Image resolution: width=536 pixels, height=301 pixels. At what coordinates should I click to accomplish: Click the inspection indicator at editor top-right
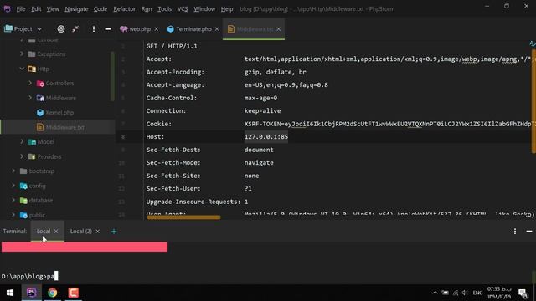[533, 44]
